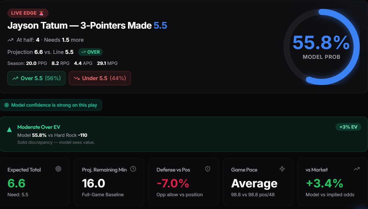Click the trend arrow icon before At half
The image size is (368, 209).
click(10, 40)
